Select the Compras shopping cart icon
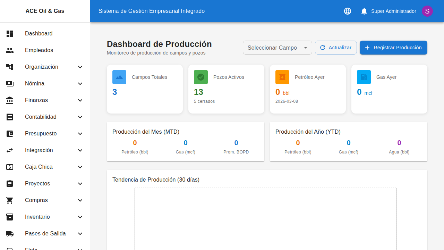 click(x=9, y=200)
